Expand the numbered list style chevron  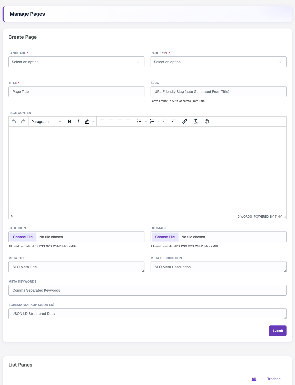[x=159, y=121]
